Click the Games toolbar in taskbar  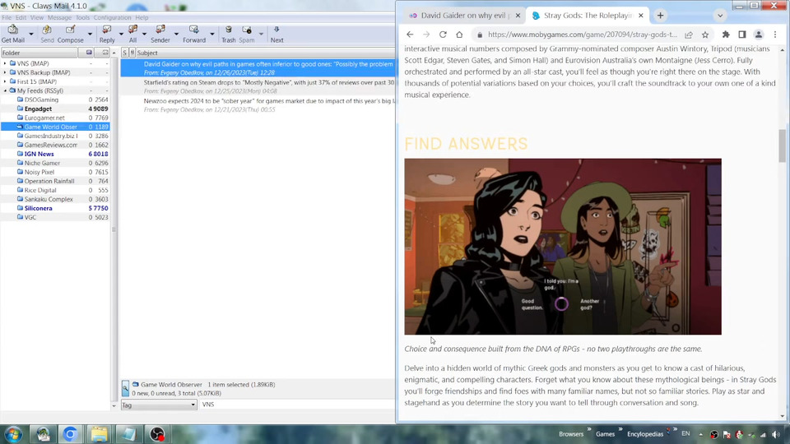tap(605, 434)
